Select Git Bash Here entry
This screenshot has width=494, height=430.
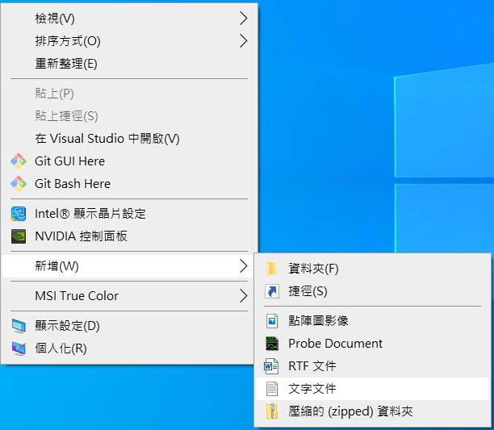click(129, 184)
